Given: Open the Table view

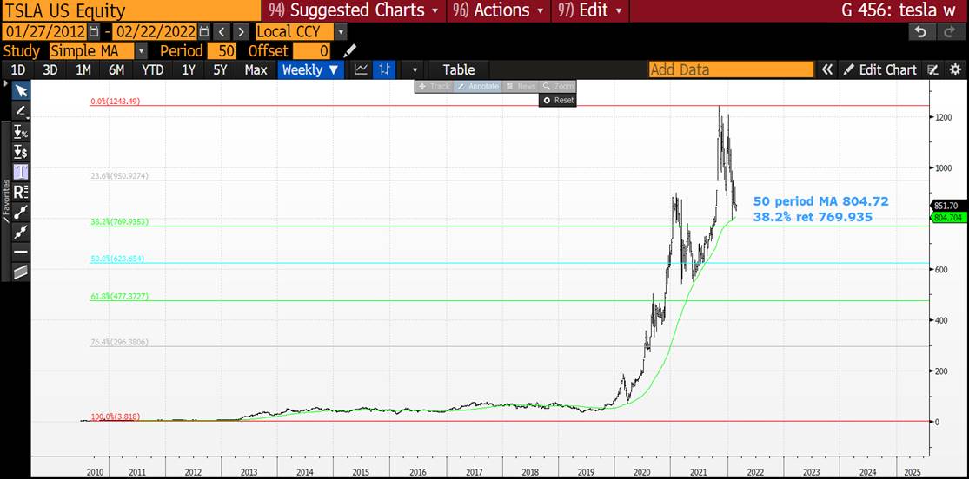Looking at the screenshot, I should point(459,69).
